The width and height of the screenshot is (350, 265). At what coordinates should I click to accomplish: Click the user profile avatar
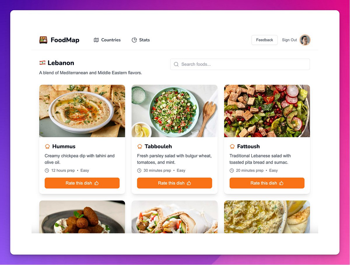tap(305, 40)
